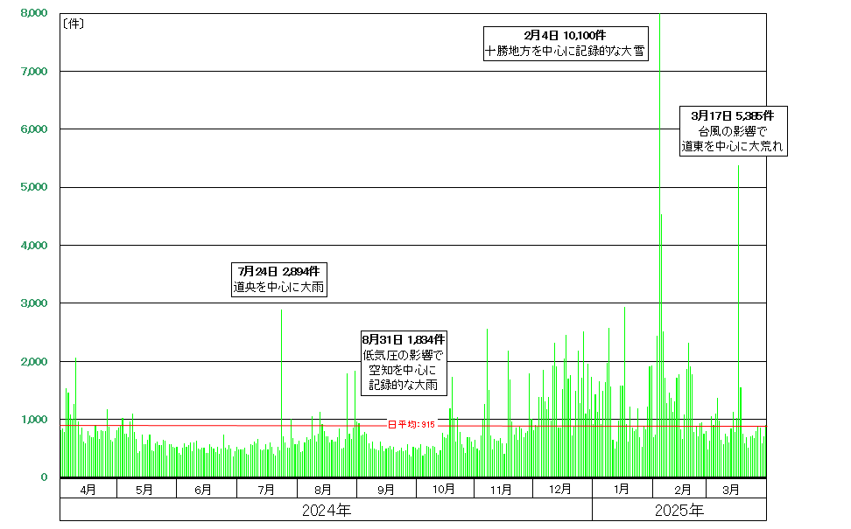Select the "2月" month label
Screen dimensions: 851x529
[x=683, y=490]
